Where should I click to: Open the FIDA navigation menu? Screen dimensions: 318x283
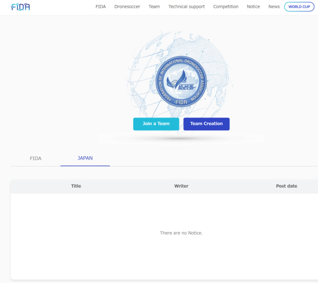pos(100,6)
